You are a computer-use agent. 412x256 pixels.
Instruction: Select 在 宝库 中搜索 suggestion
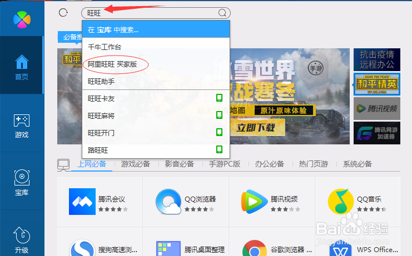[156, 29]
